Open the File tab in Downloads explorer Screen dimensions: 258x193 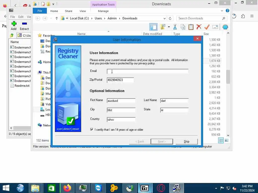coord(40,11)
